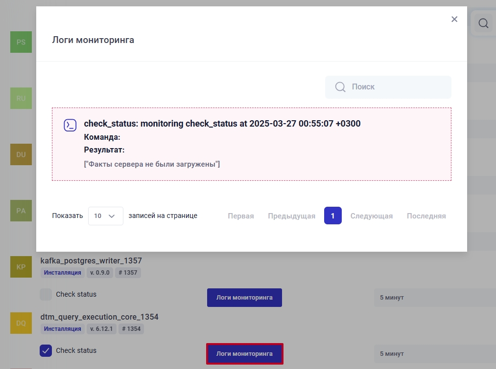Click the DQ icon for dtm_query_execution_core_1354
Image resolution: width=496 pixels, height=369 pixels.
click(x=21, y=323)
